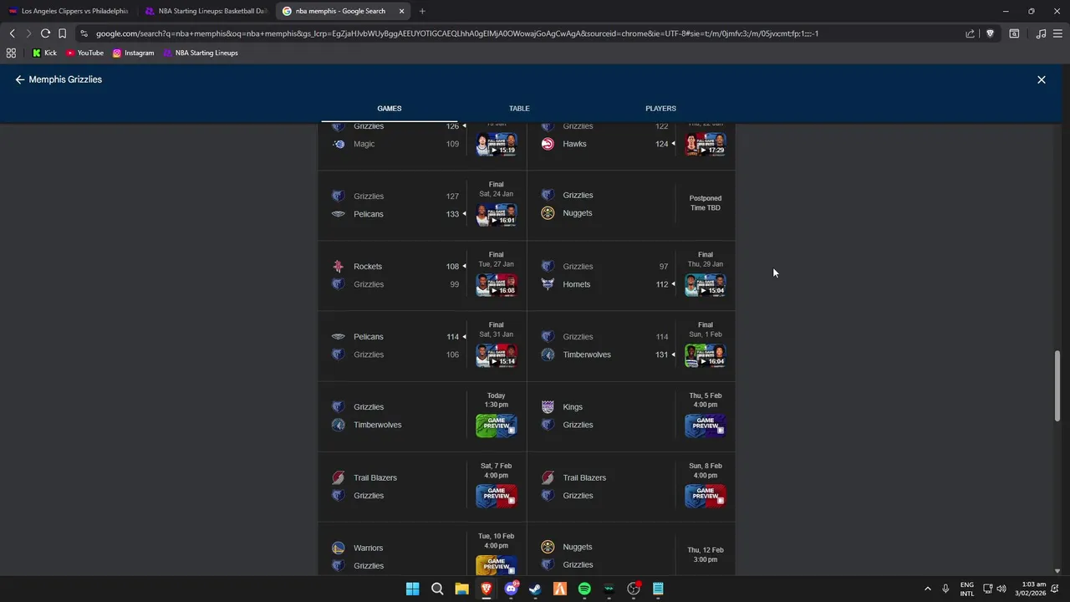The image size is (1070, 602).
Task: Click the microphone icon in system tray
Action: 945,589
